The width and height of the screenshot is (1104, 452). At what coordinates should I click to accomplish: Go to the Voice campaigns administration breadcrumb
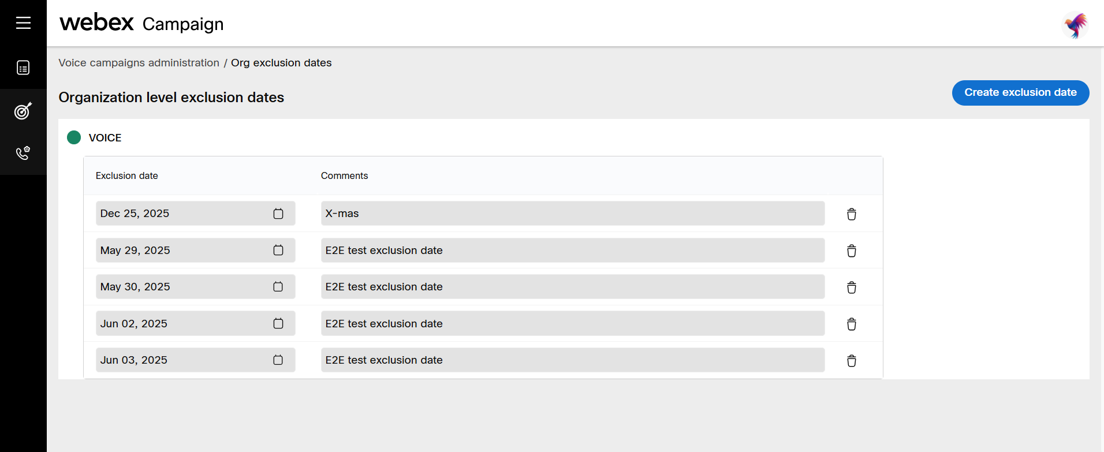pos(139,63)
